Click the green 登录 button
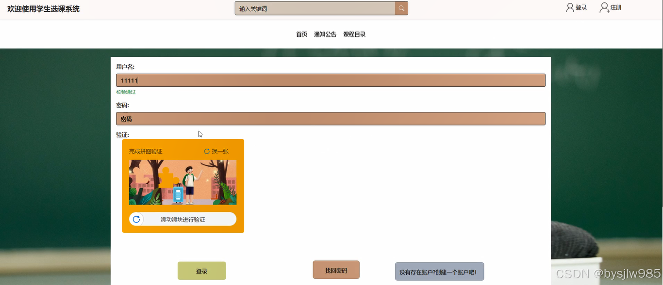This screenshot has height=285, width=663. (201, 270)
